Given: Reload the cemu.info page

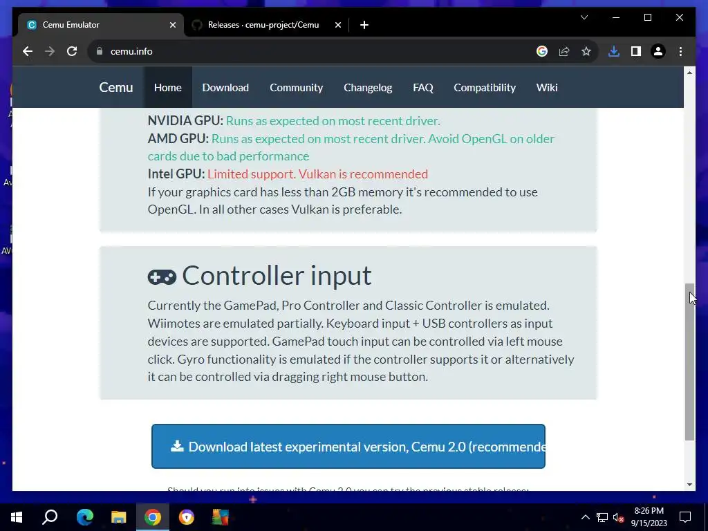Looking at the screenshot, I should [x=72, y=51].
